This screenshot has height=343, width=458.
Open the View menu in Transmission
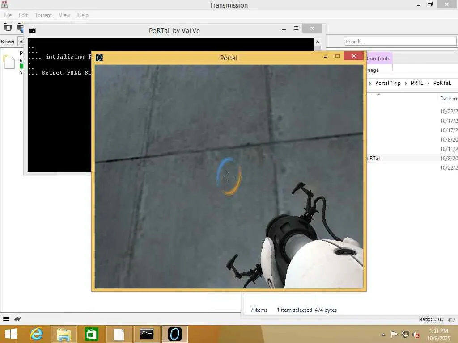(x=64, y=15)
